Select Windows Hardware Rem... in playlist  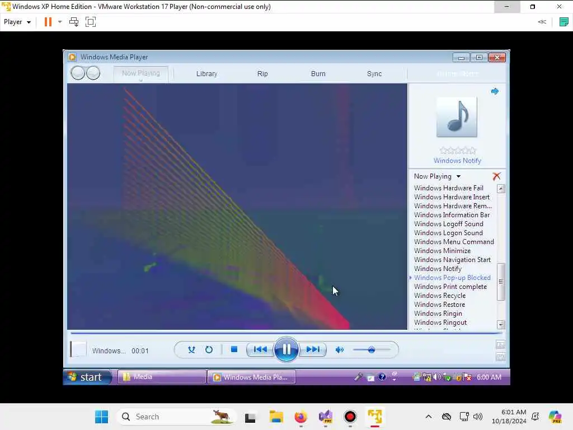pos(453,206)
